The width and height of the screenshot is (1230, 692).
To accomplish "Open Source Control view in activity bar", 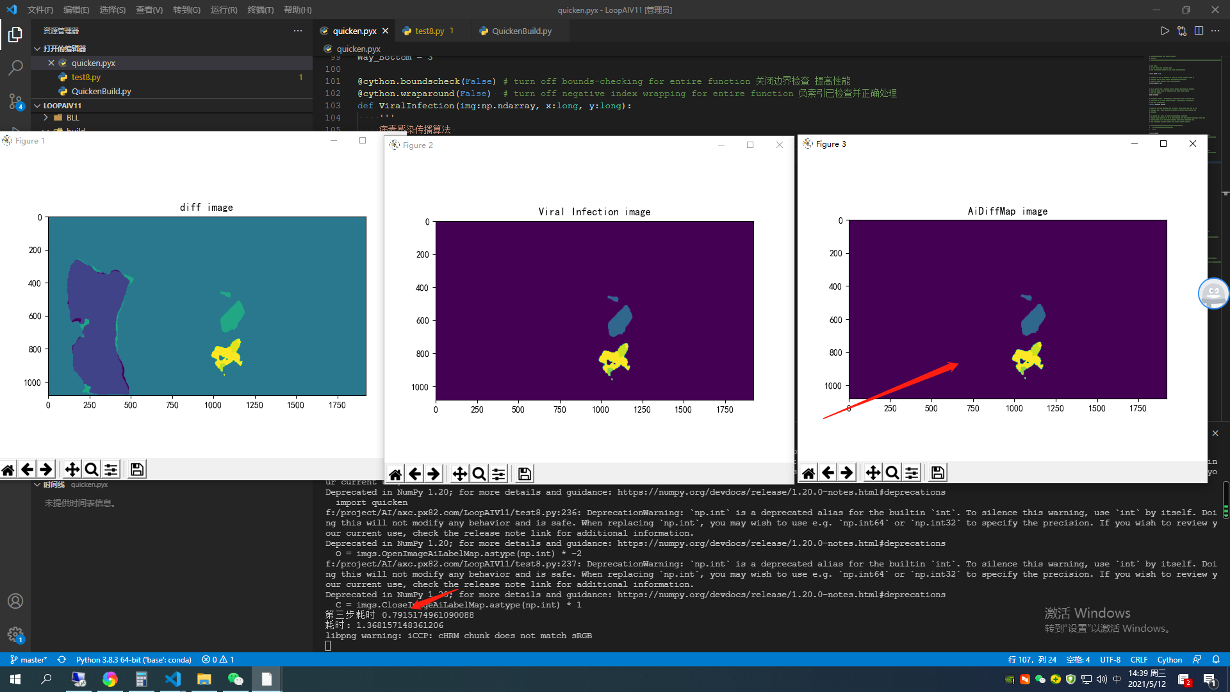I will point(15,101).
